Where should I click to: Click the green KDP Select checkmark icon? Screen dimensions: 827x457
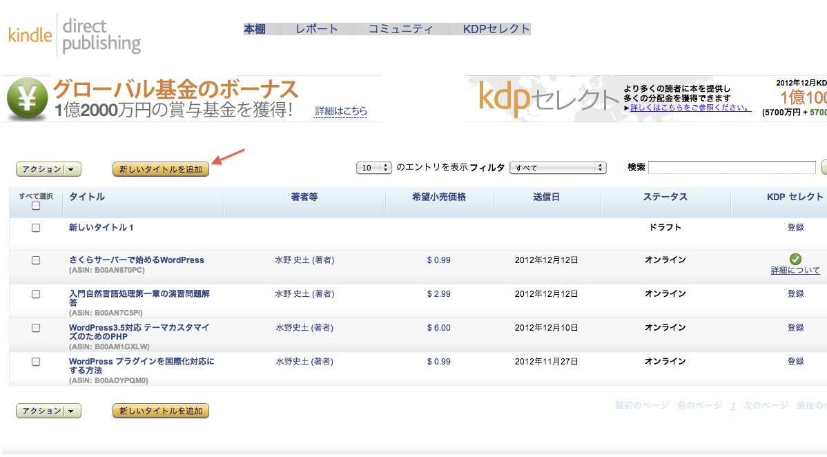(x=795, y=259)
